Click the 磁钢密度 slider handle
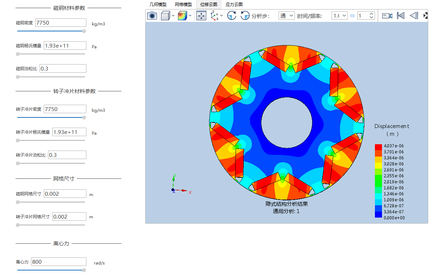The width and height of the screenshot is (431, 274). tap(84, 31)
